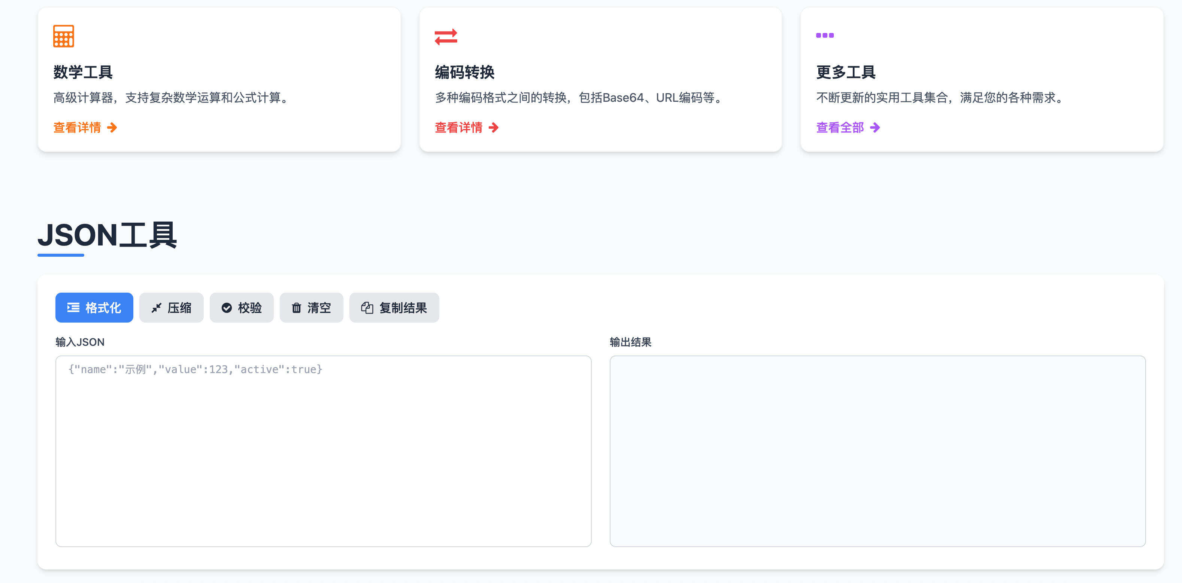Run JSON validation with the 校验 button
The width and height of the screenshot is (1182, 583).
coord(242,308)
